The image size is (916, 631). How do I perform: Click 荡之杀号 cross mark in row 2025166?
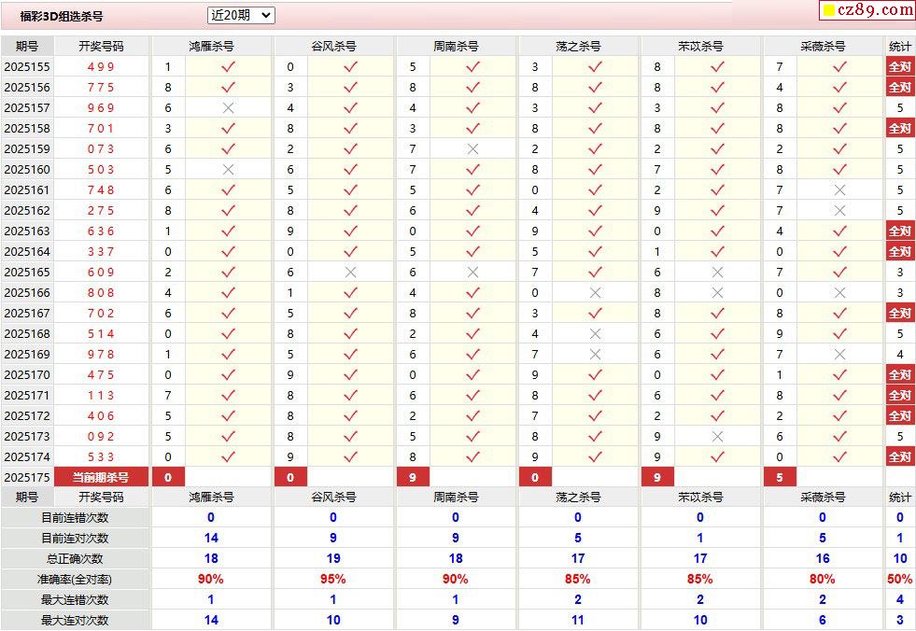pos(596,293)
